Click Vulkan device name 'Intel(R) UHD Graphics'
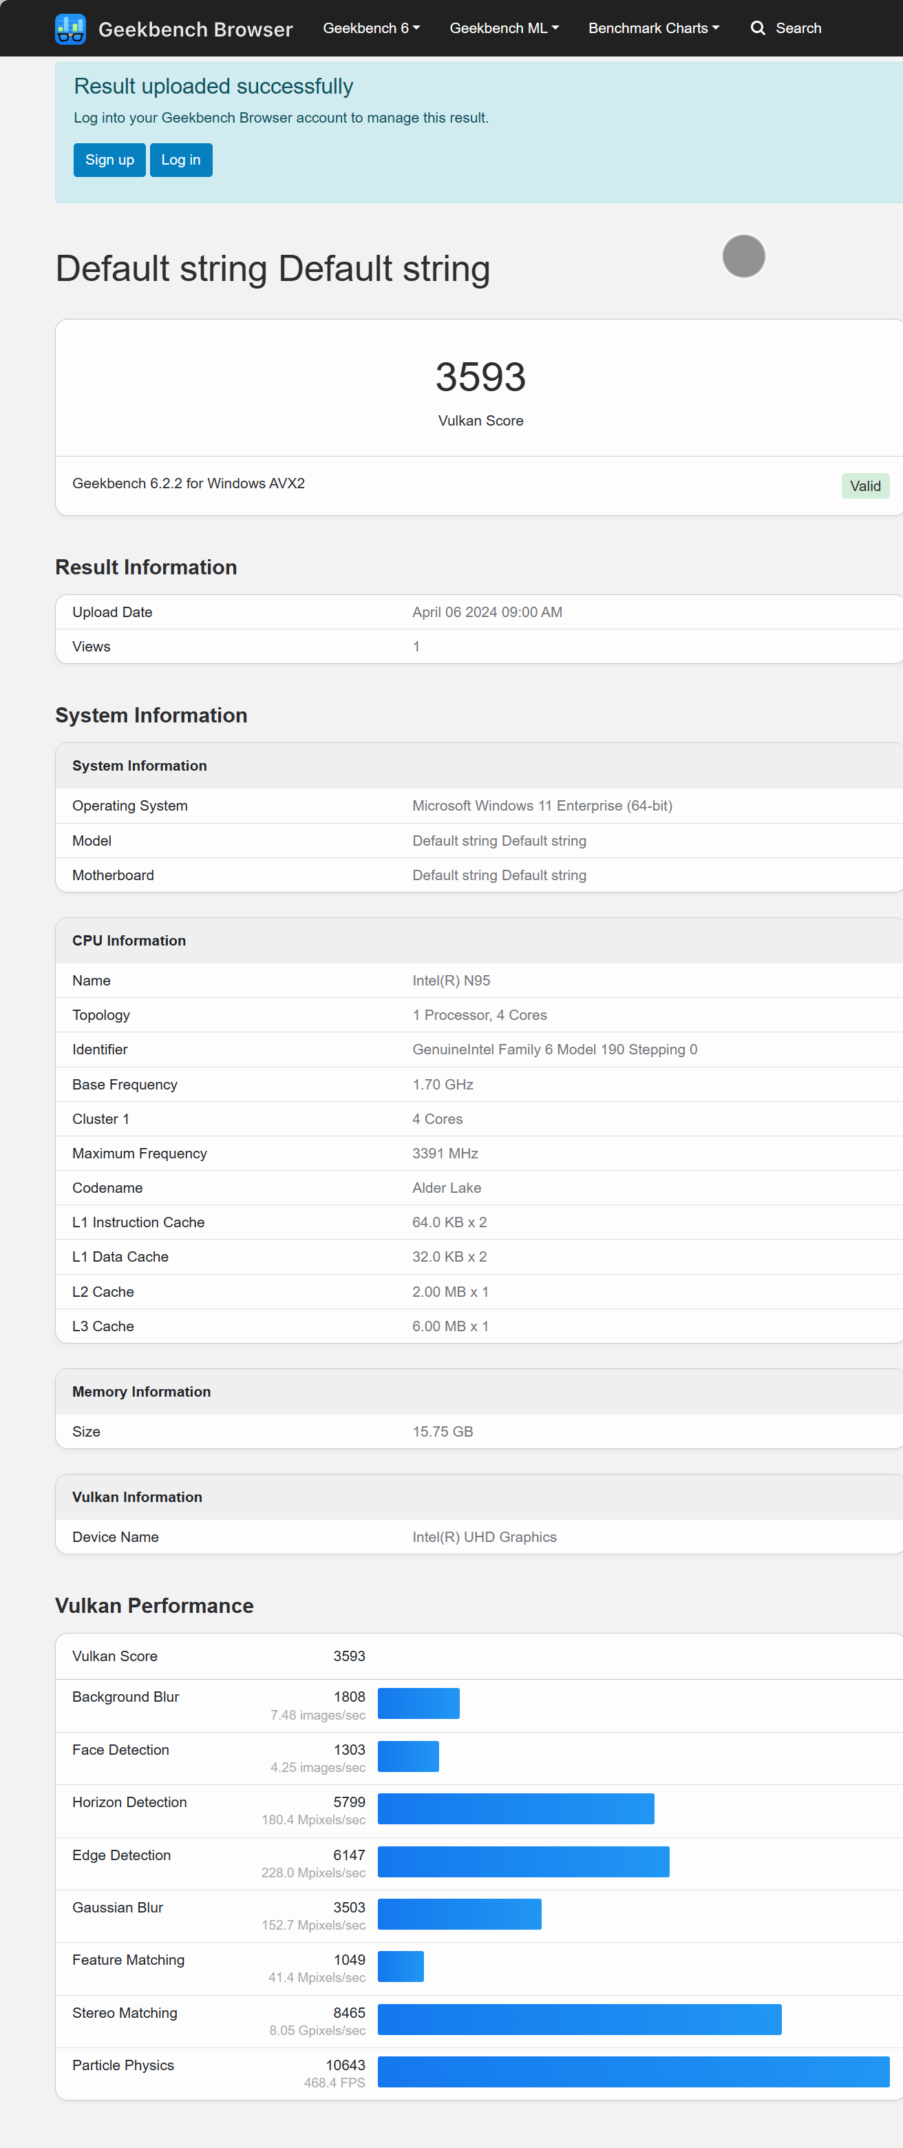Image resolution: width=903 pixels, height=2148 pixels. (x=485, y=1536)
